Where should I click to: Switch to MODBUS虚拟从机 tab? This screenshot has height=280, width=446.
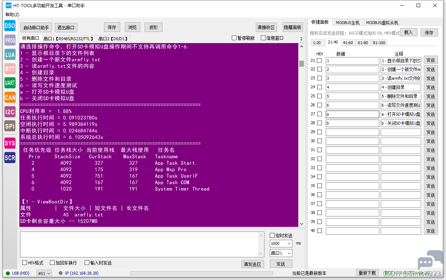(x=382, y=23)
